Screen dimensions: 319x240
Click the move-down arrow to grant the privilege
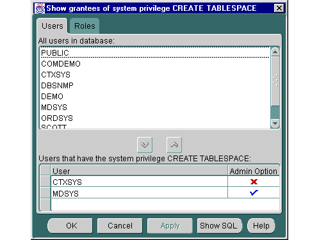(x=145, y=145)
